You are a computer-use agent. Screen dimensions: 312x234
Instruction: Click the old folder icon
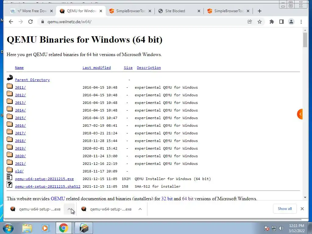pyautogui.click(x=10, y=170)
